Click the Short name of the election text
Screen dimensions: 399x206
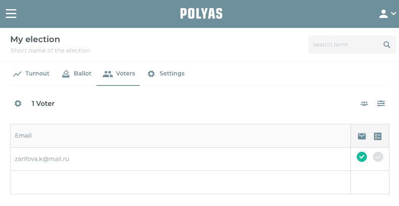coord(50,50)
